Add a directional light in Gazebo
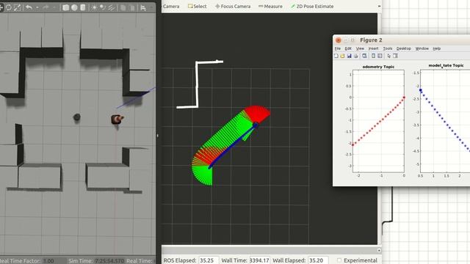The height and width of the screenshot is (264, 470). (x=112, y=7)
